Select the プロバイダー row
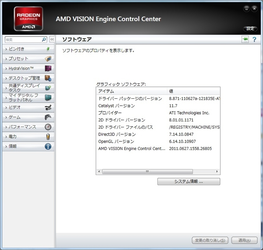 (158, 113)
